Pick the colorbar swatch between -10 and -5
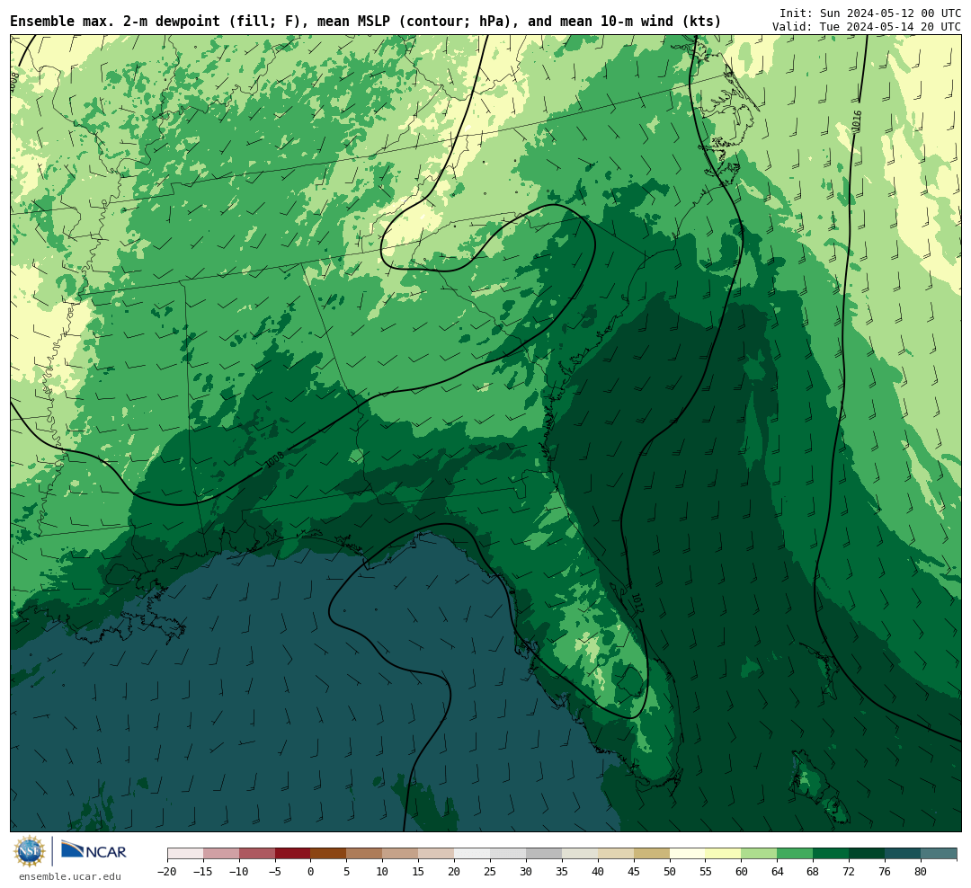Viewport: 971px width, 888px height. [x=257, y=854]
